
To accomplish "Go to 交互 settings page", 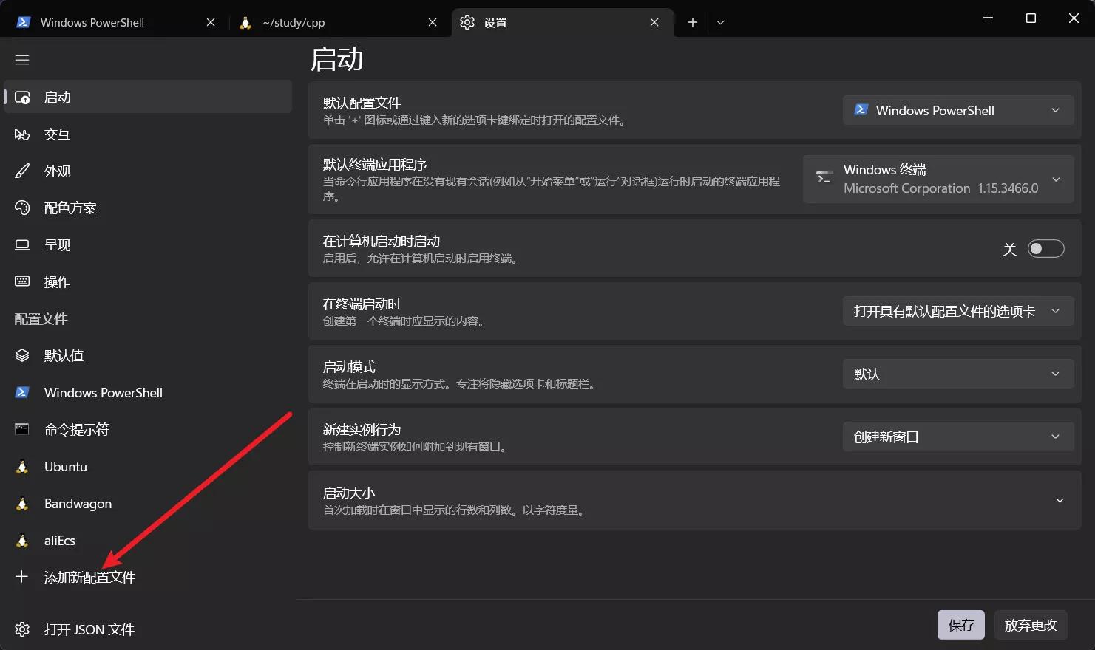I will (x=148, y=134).
